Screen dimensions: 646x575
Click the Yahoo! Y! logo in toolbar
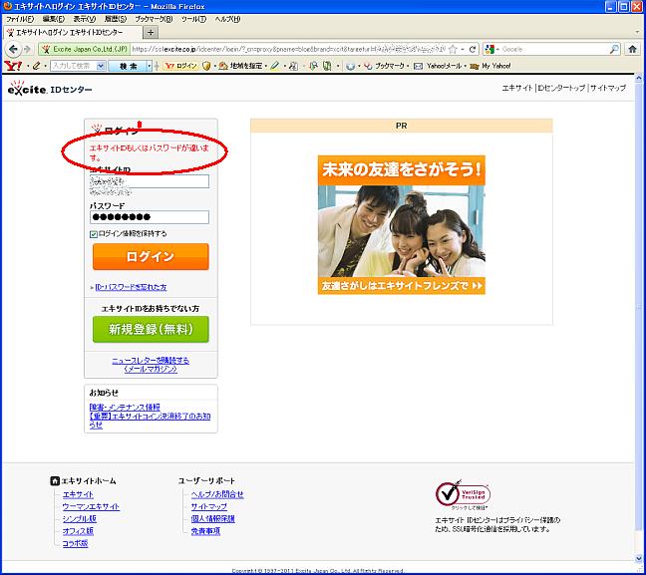click(x=13, y=66)
